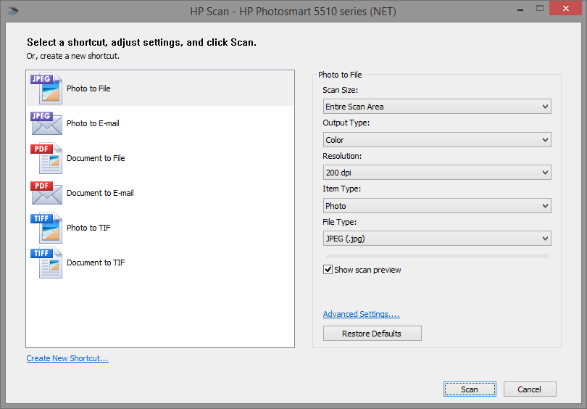The image size is (587, 409).
Task: Click the Photo to File JPEG icon
Action: pyautogui.click(x=46, y=88)
